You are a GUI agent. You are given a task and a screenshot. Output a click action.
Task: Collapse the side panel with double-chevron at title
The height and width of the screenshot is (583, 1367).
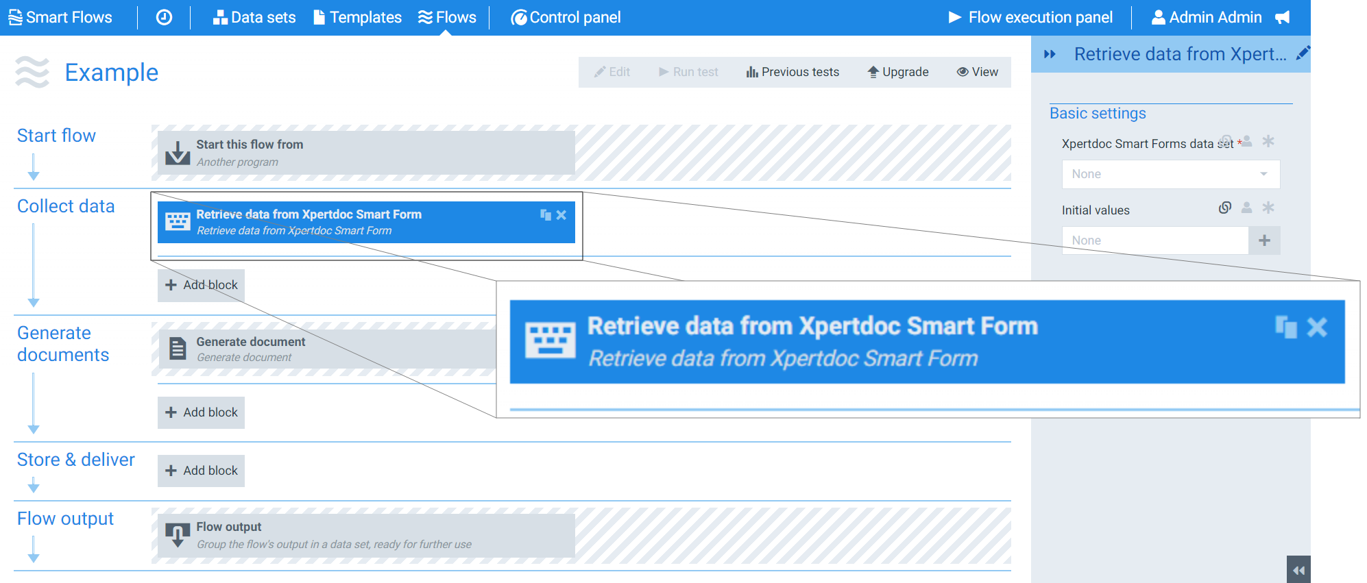1050,54
